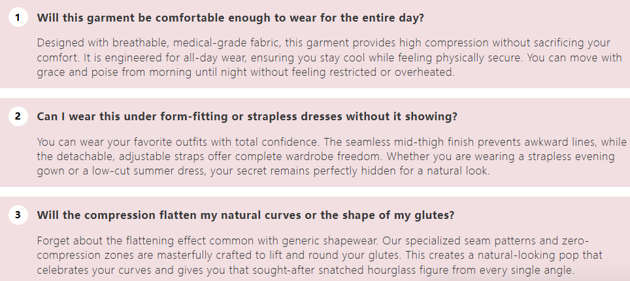Screen dimensions: 630x281
Task: Click the number 3 circle badge
Action: (18, 214)
